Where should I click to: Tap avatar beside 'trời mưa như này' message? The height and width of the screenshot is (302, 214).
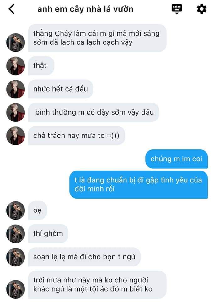click(16, 289)
